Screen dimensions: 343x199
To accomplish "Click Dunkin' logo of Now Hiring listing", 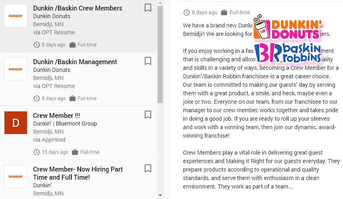I will coord(16,176).
